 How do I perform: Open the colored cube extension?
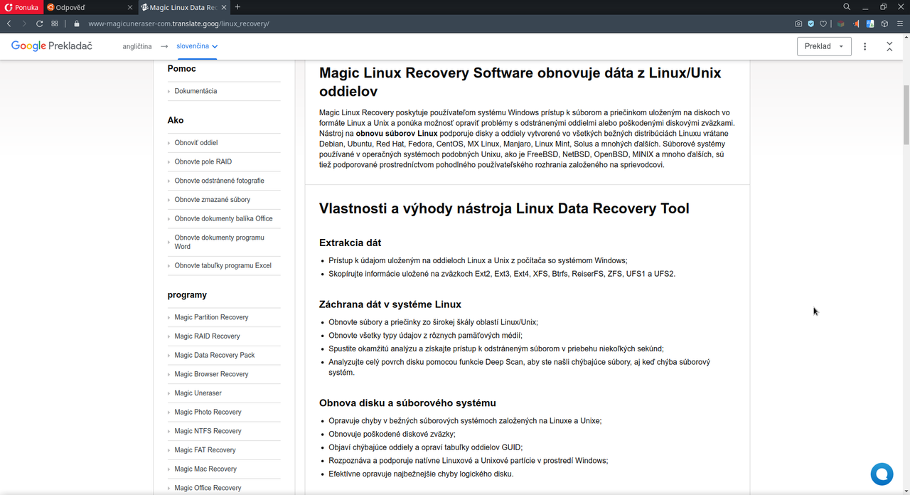tap(841, 23)
